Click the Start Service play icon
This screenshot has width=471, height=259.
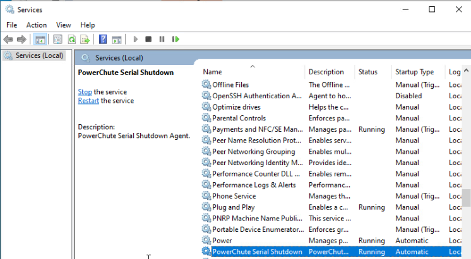coord(136,39)
